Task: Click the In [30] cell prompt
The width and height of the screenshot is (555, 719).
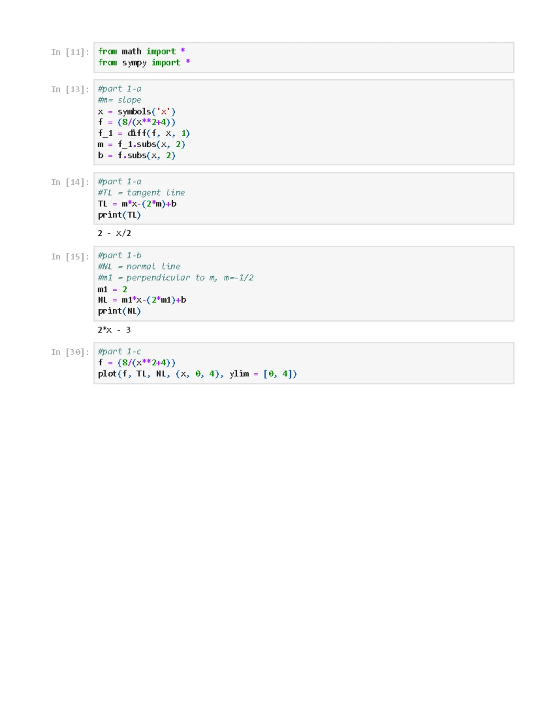Action: pos(70,352)
